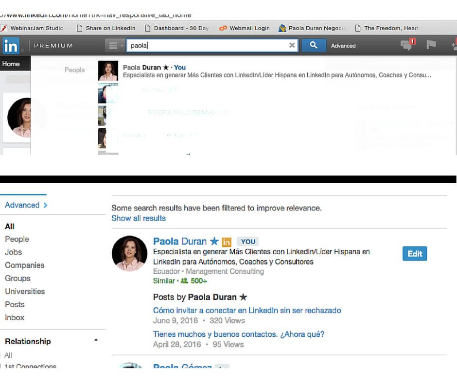Click the second suggestion's profile thumbnail
457x383 pixels.
(x=108, y=93)
